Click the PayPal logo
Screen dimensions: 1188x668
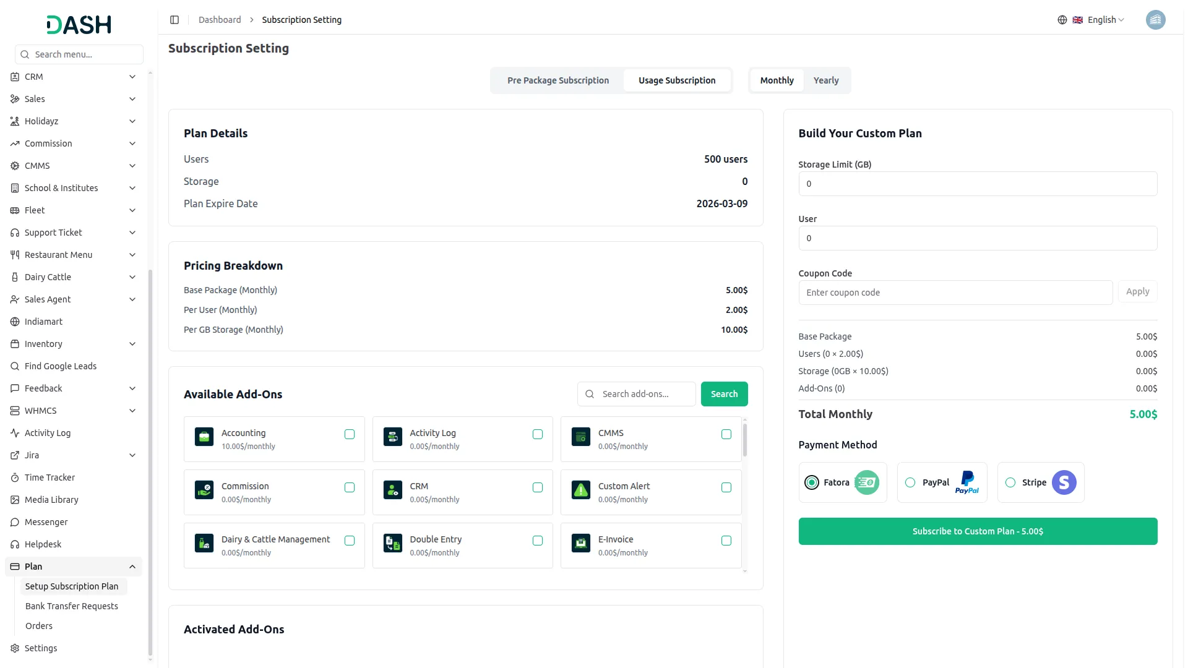point(967,482)
